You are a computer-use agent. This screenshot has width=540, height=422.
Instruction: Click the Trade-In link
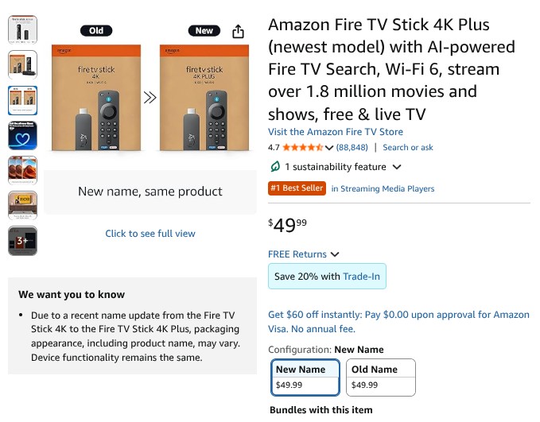point(361,277)
